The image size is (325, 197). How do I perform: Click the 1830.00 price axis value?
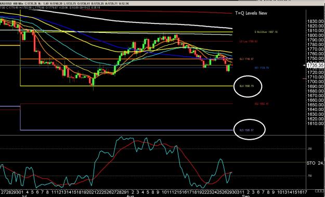point(315,21)
